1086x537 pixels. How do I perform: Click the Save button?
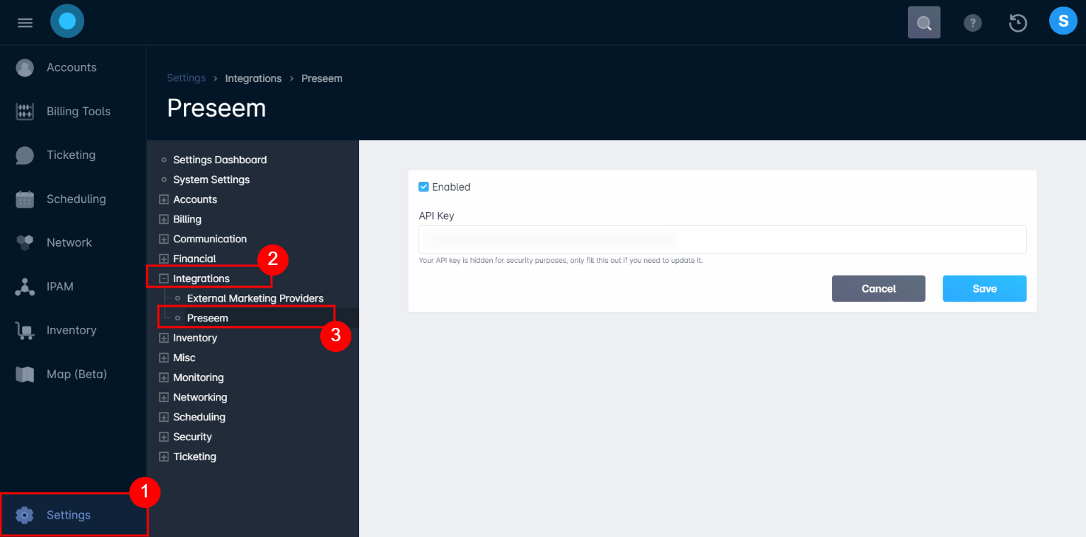984,288
